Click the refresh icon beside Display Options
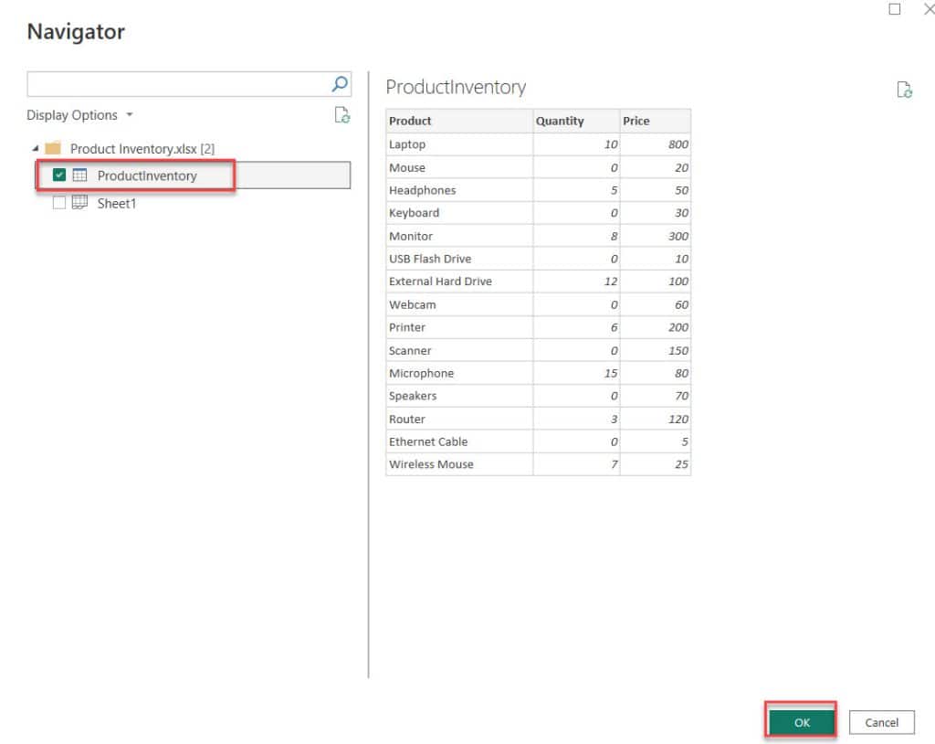The height and width of the screenshot is (744, 935). [x=342, y=114]
